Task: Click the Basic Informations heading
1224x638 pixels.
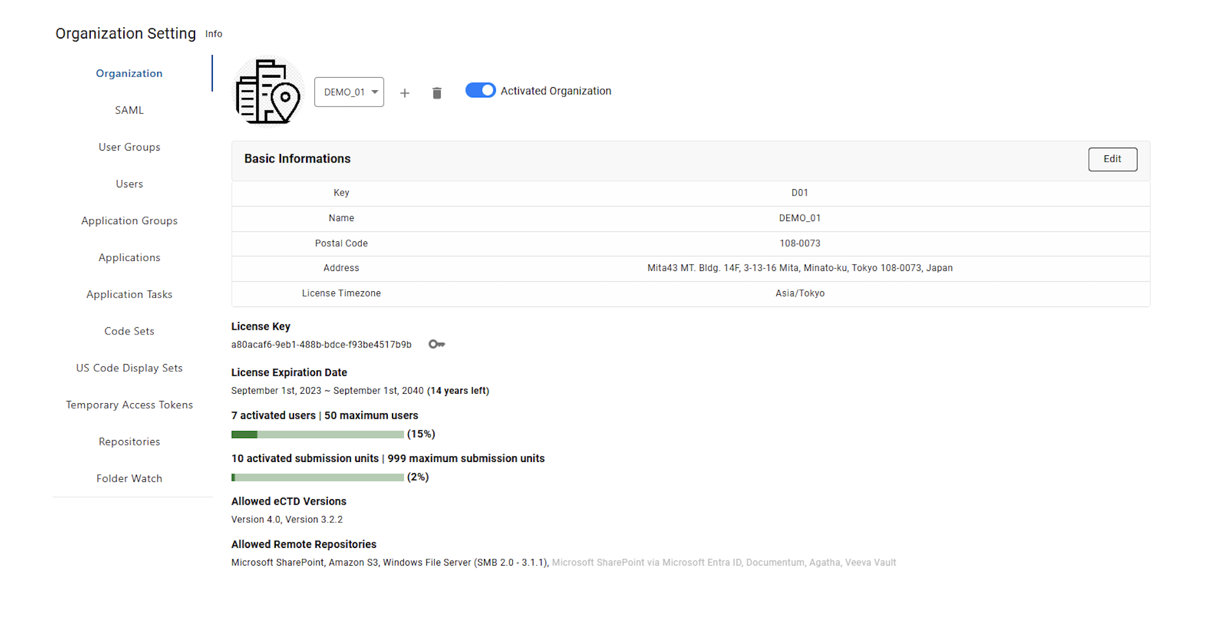Action: (x=297, y=159)
